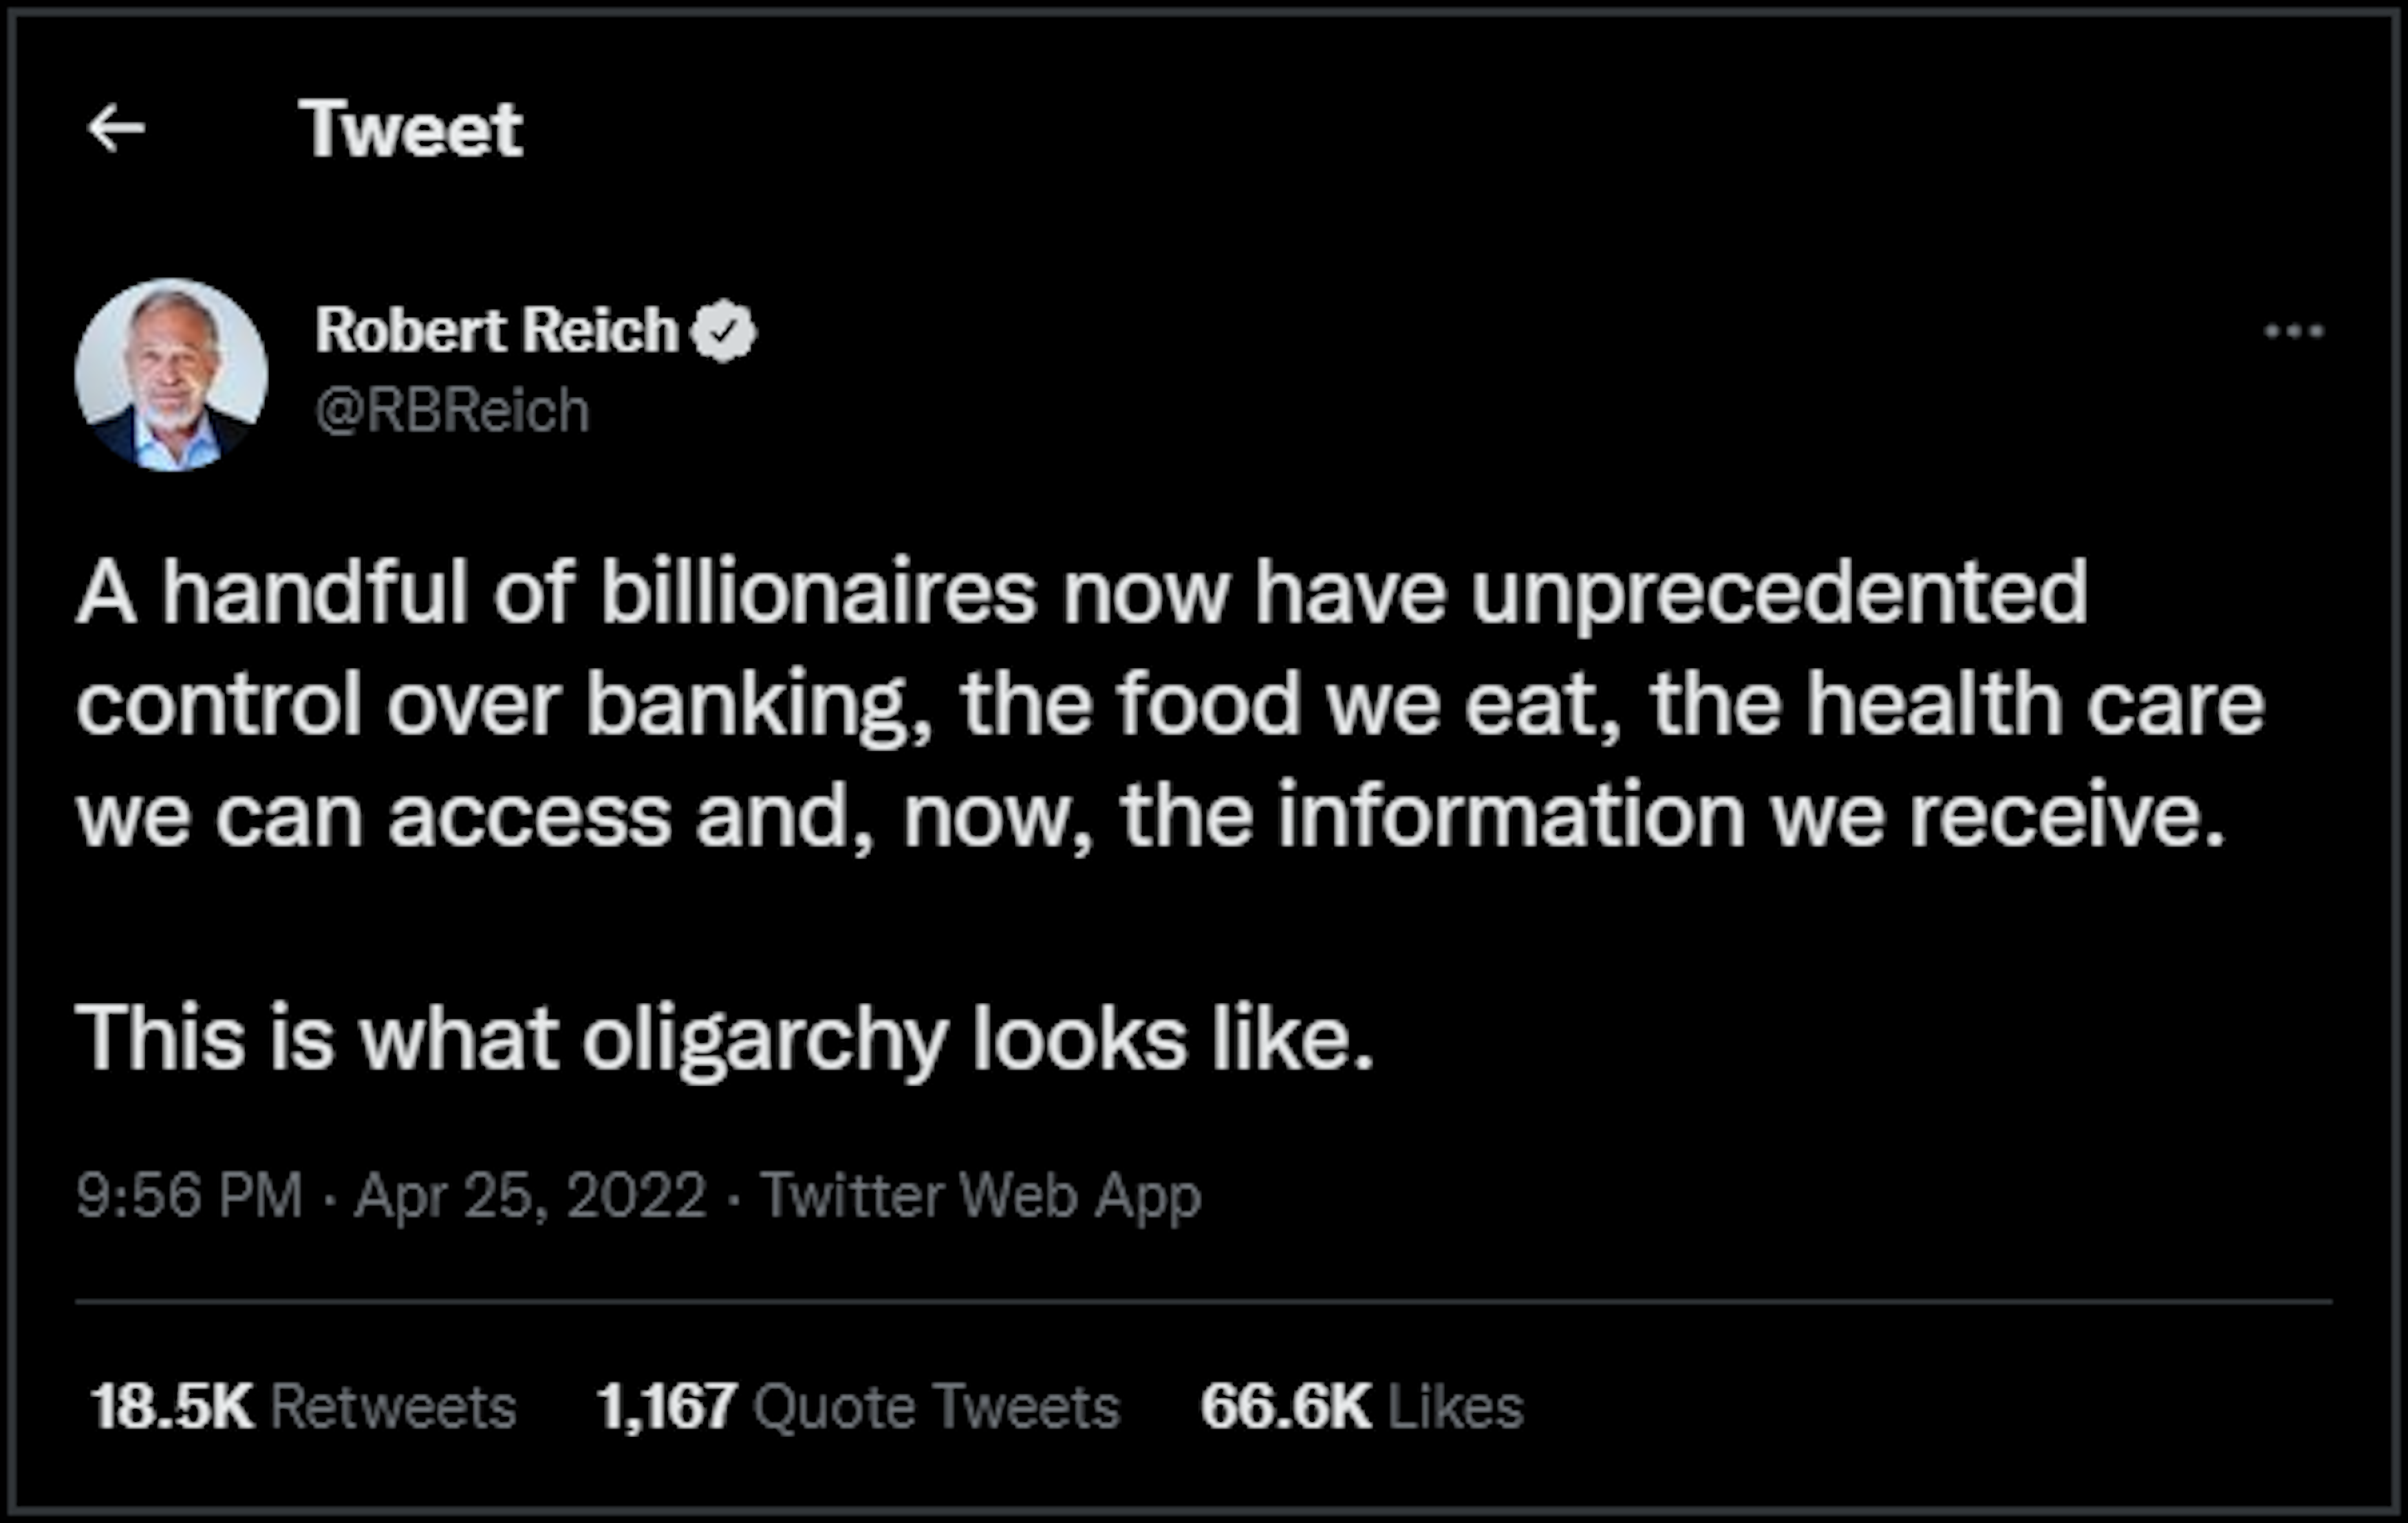
Task: Open Robert Reich's profile picture
Action: click(x=171, y=375)
